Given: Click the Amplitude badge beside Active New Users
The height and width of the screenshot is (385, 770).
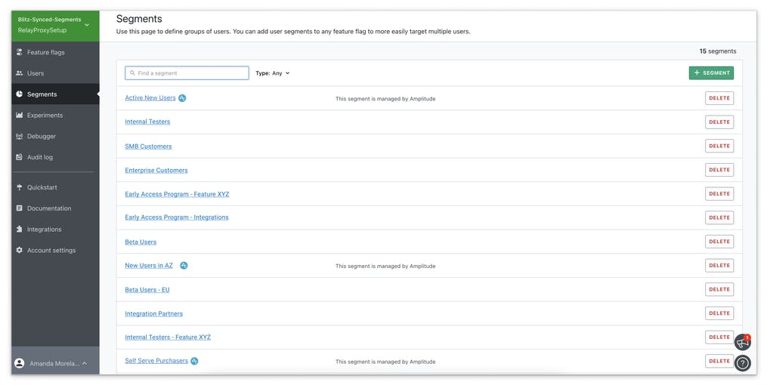Looking at the screenshot, I should pyautogui.click(x=182, y=98).
